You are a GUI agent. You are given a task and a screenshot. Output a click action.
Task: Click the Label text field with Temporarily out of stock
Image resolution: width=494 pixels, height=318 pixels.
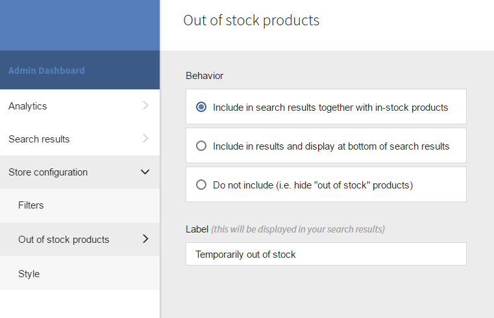[x=326, y=255]
